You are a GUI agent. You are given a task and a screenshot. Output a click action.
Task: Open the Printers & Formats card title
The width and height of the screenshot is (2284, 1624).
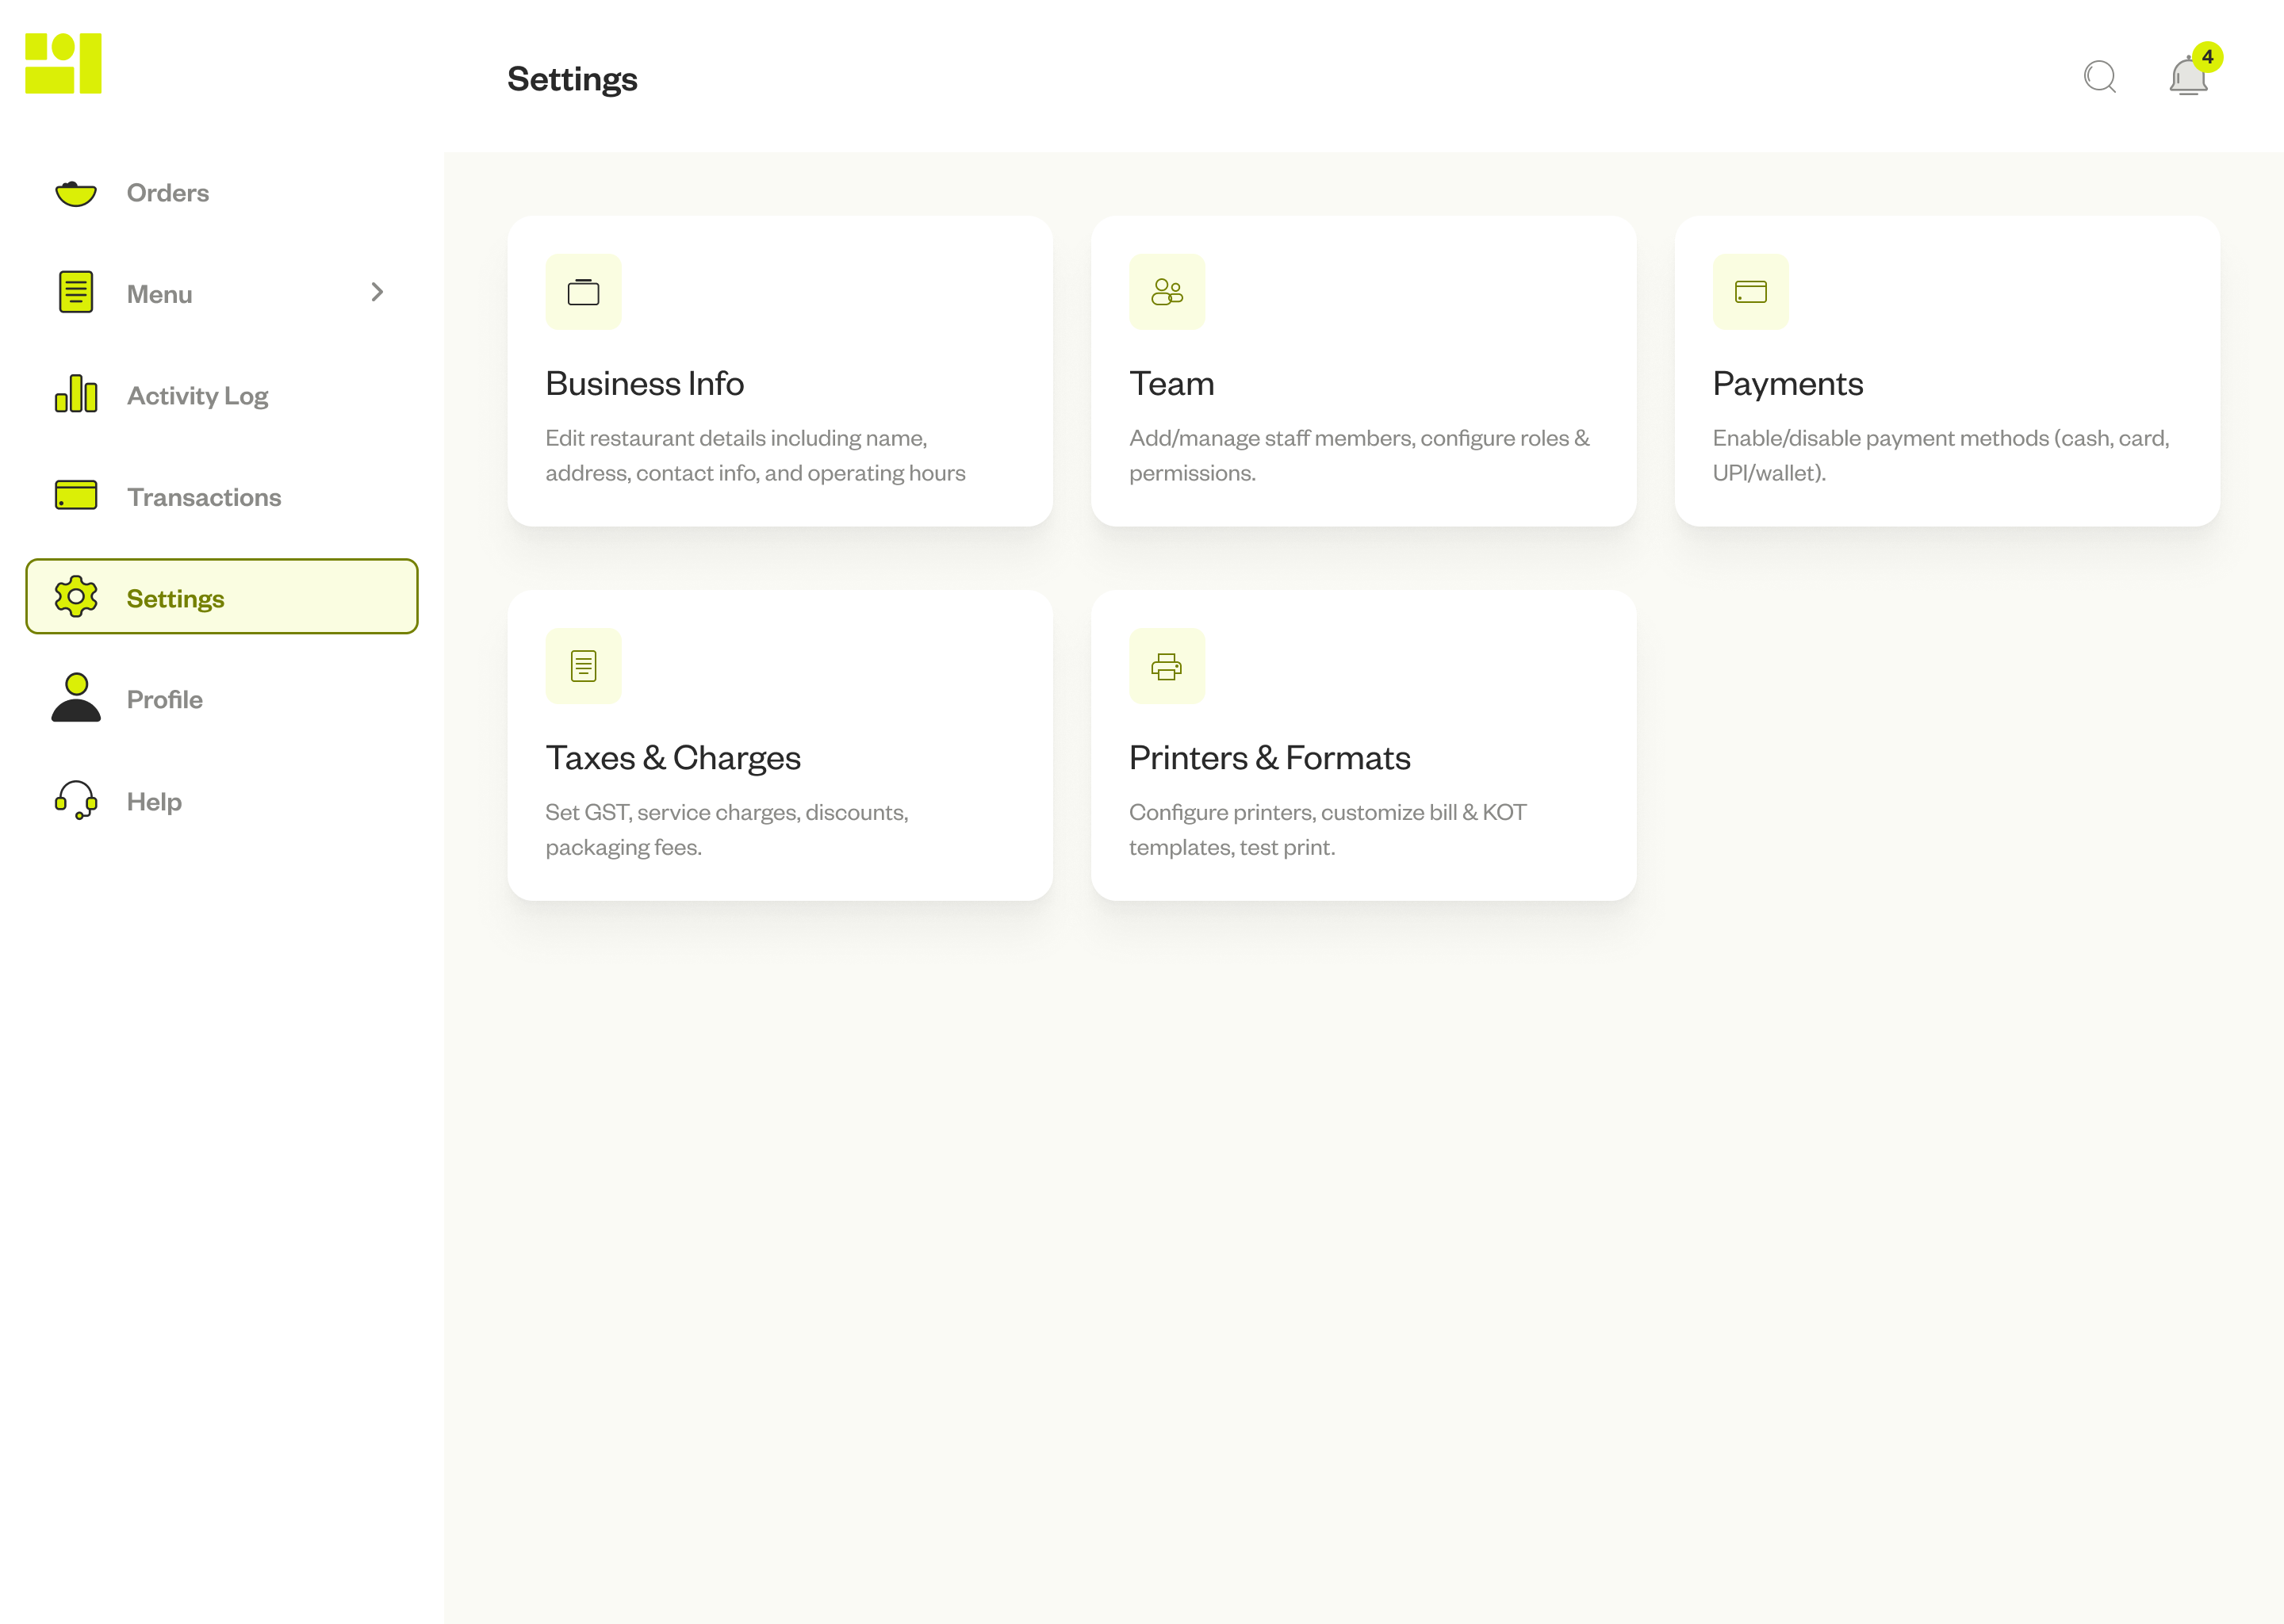coord(1270,758)
